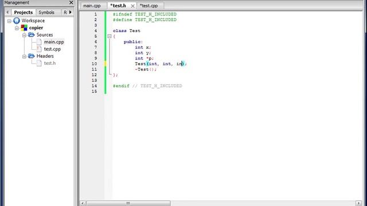Open test.cpp in the project tree
The height and width of the screenshot is (206, 367).
(x=52, y=49)
